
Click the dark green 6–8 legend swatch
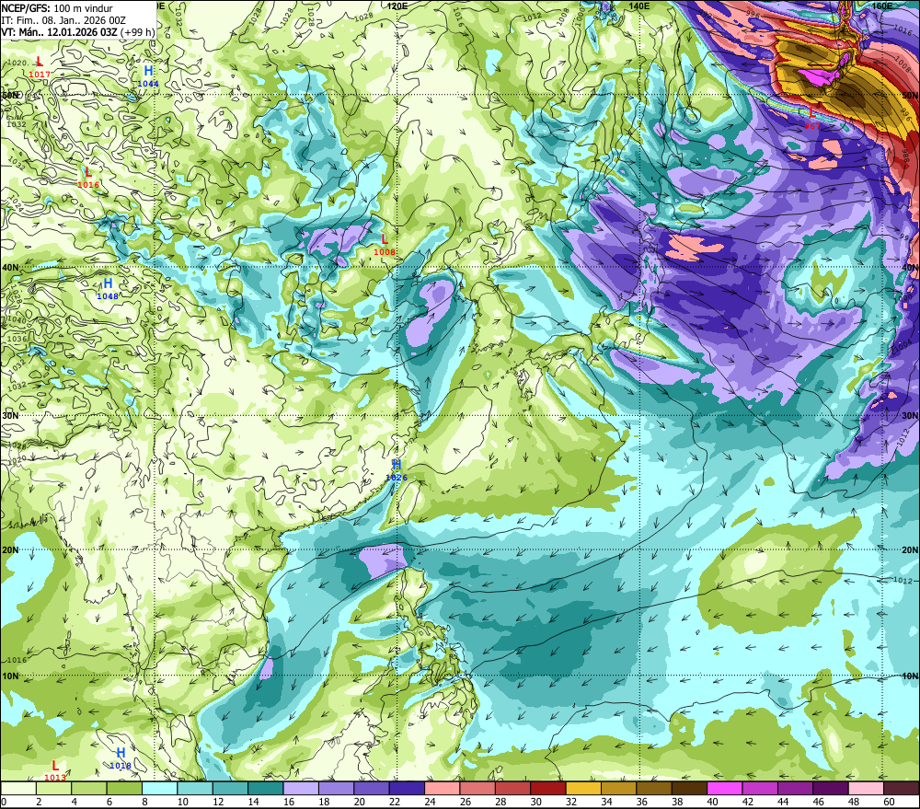pyautogui.click(x=124, y=789)
